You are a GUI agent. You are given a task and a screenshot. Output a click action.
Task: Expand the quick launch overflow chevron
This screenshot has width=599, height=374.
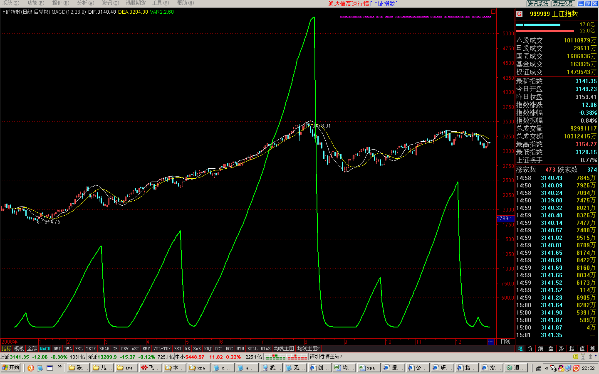point(60,367)
